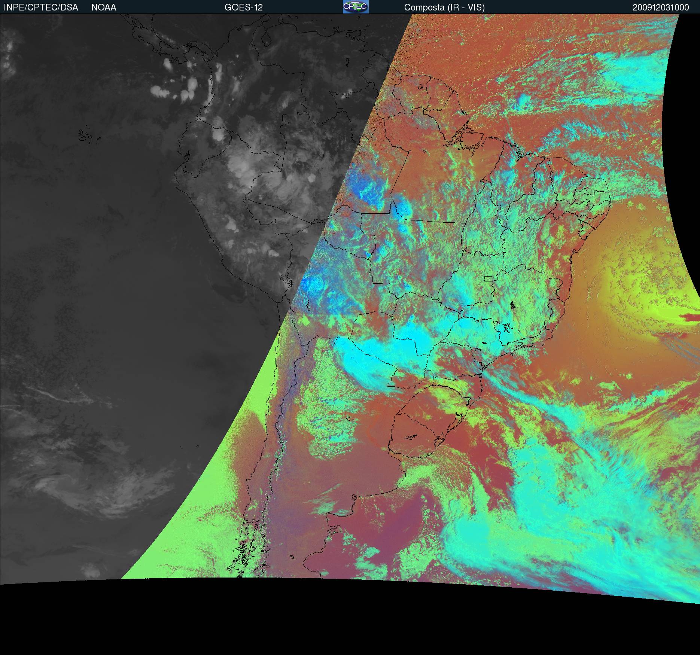The height and width of the screenshot is (655, 700).
Task: Click the CPTEC logo in header
Action: click(x=355, y=7)
